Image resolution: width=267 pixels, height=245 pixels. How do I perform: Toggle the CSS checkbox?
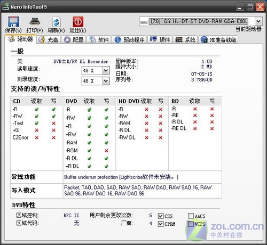tap(161, 216)
